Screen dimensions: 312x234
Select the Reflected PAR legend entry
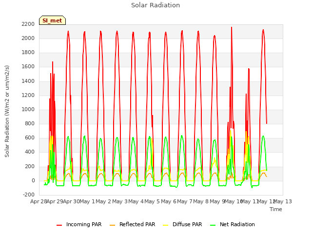coord(132,224)
